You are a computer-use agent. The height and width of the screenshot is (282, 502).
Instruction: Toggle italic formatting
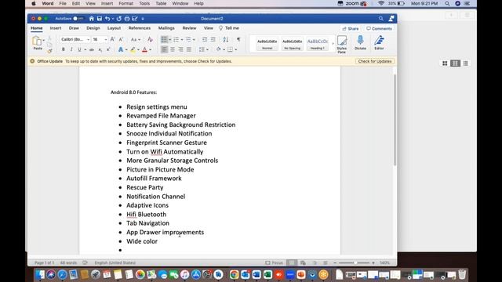tap(71, 49)
